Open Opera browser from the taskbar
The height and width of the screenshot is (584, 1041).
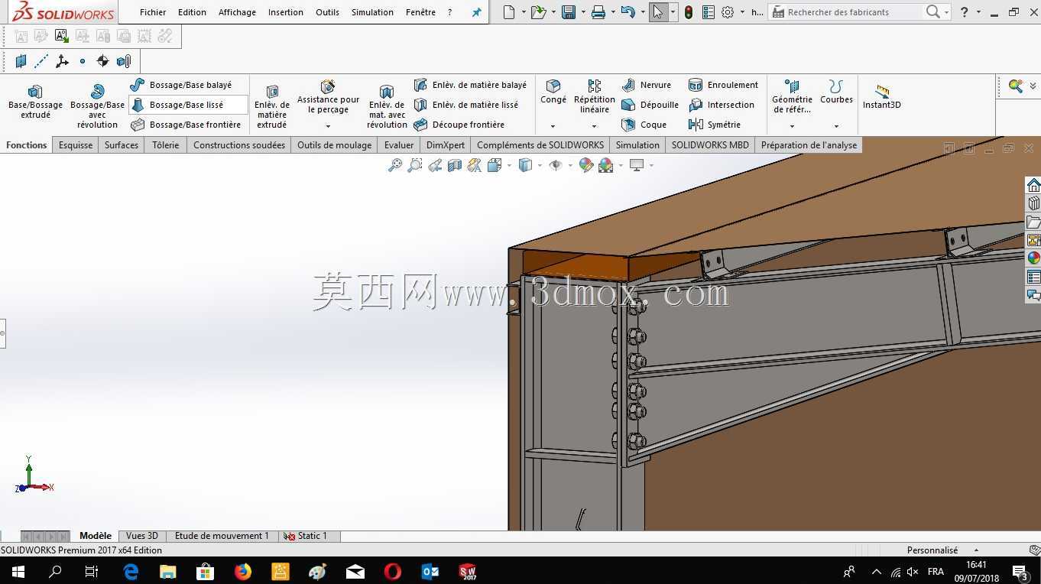click(x=393, y=571)
